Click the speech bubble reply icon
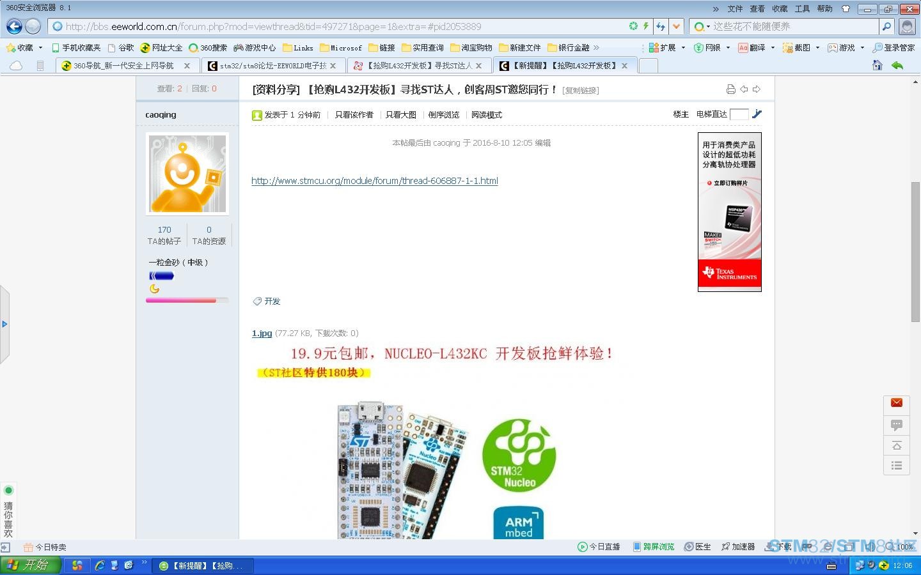Viewport: 921px width, 575px height. click(897, 425)
